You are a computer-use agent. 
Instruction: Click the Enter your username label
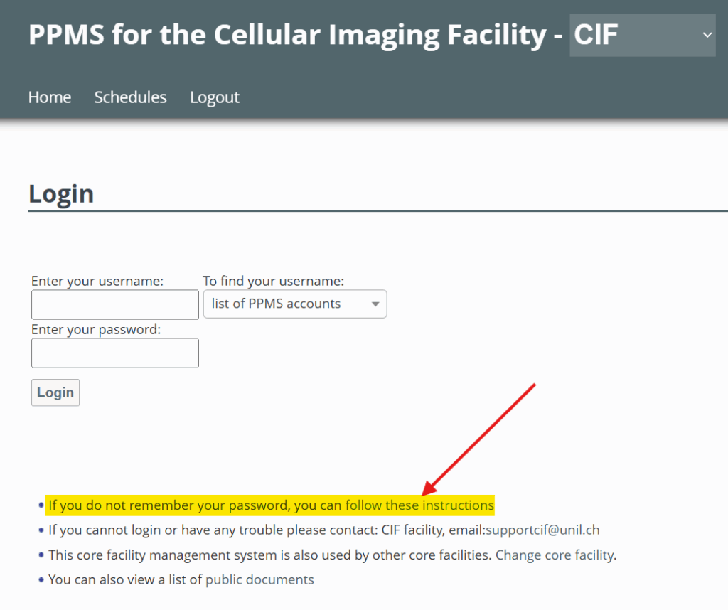tap(97, 282)
